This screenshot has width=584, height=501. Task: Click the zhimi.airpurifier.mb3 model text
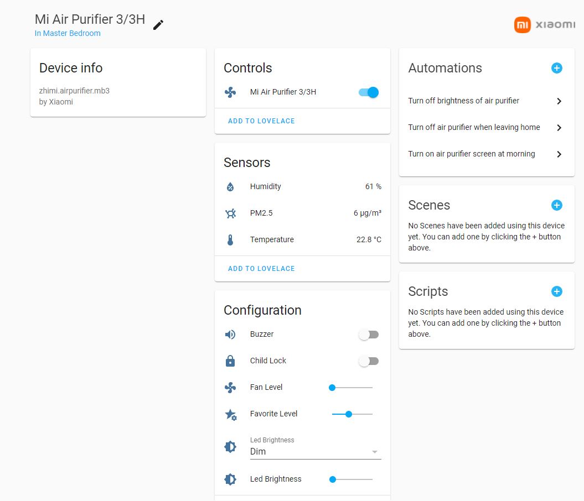[74, 91]
